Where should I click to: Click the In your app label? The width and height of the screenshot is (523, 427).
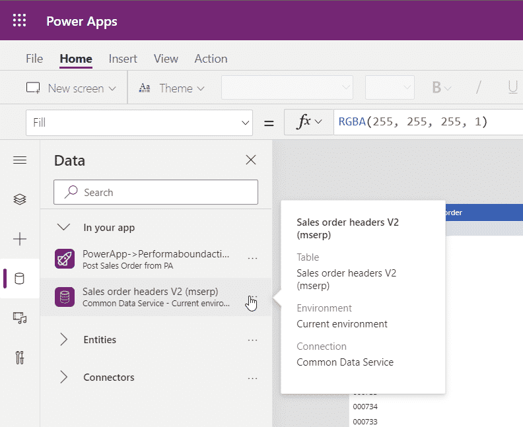pos(109,228)
